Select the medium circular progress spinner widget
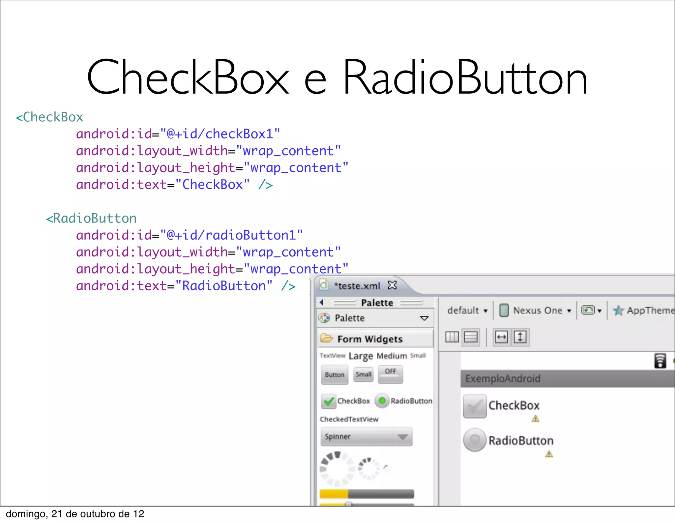Viewport: 675px width, 523px height. point(369,468)
